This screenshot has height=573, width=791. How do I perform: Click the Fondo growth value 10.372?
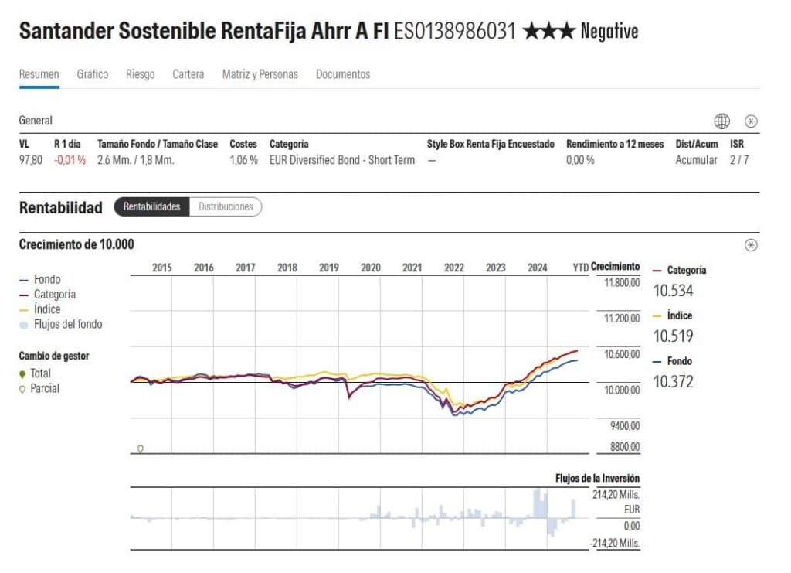coord(673,382)
